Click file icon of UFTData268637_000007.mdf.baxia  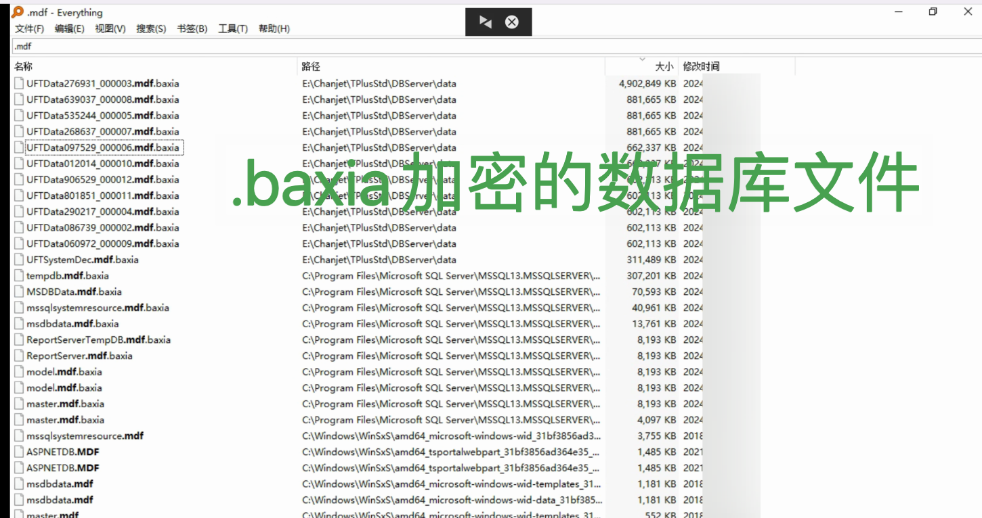19,132
